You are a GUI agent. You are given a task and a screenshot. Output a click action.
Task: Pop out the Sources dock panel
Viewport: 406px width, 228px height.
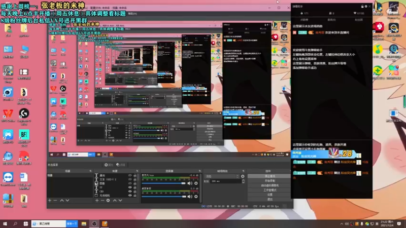coord(137,171)
